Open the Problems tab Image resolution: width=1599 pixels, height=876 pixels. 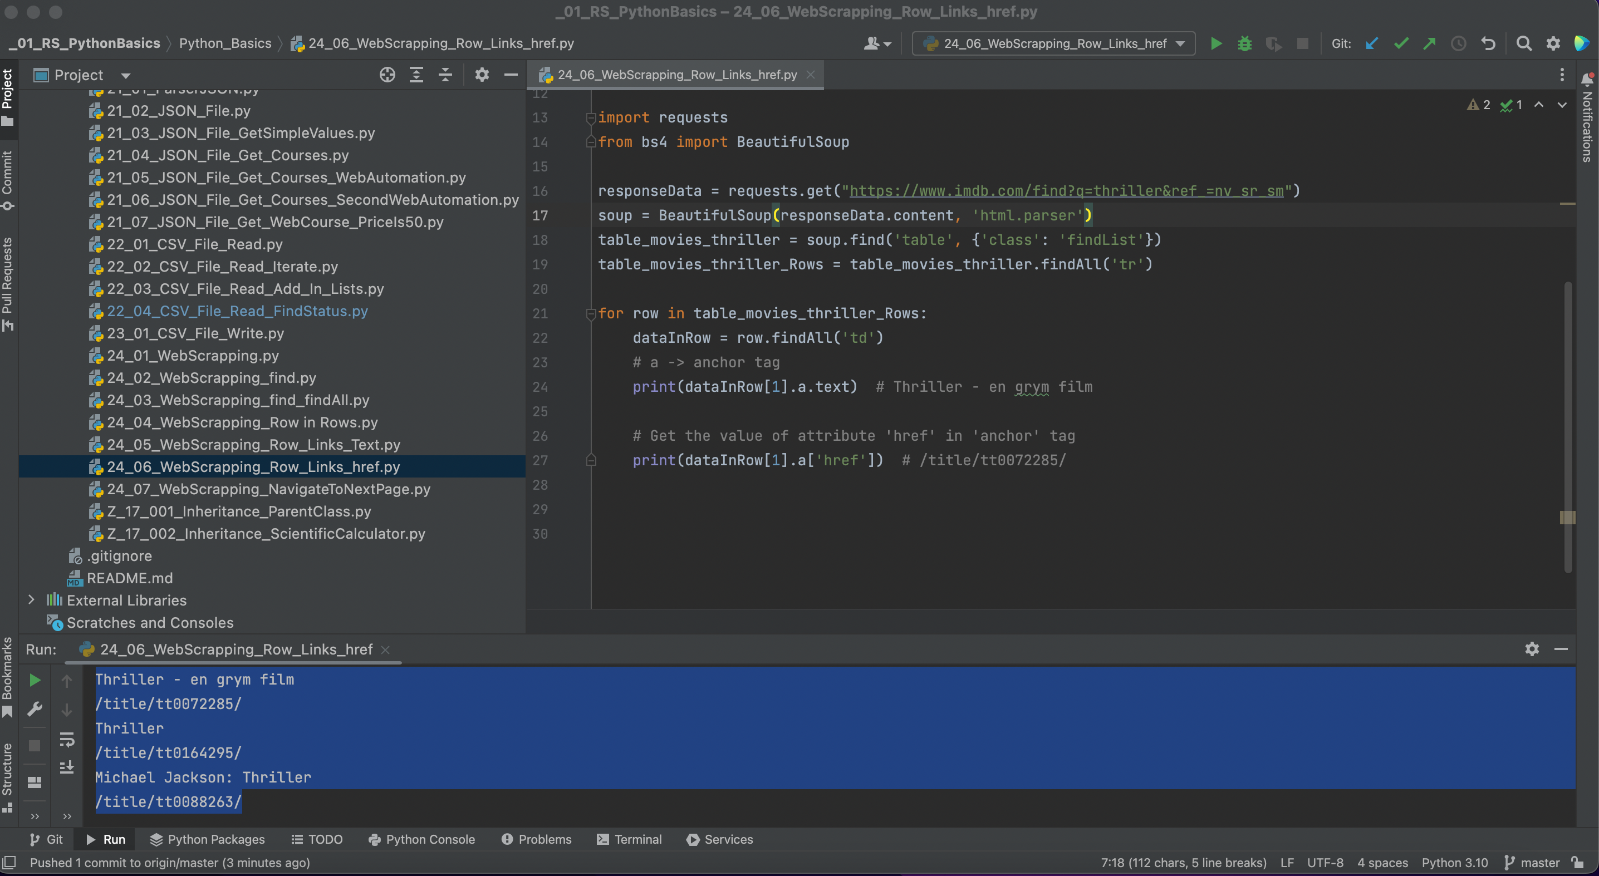point(536,839)
